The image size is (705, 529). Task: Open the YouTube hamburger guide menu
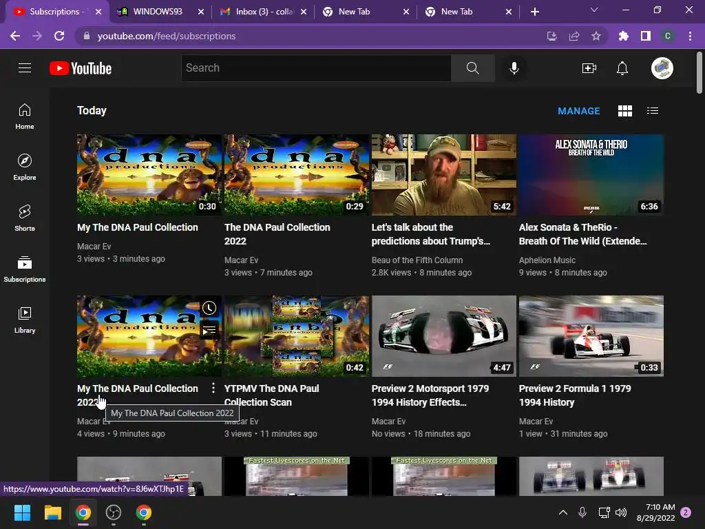tap(25, 68)
